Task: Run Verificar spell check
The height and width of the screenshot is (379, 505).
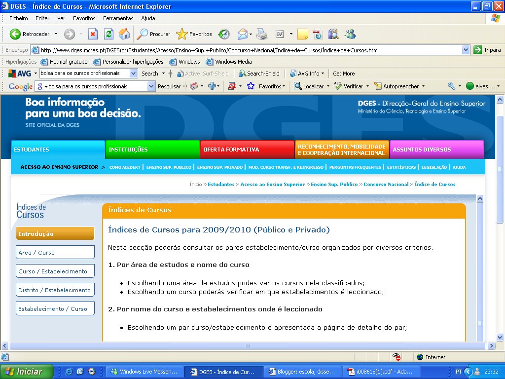Action: pos(351,86)
